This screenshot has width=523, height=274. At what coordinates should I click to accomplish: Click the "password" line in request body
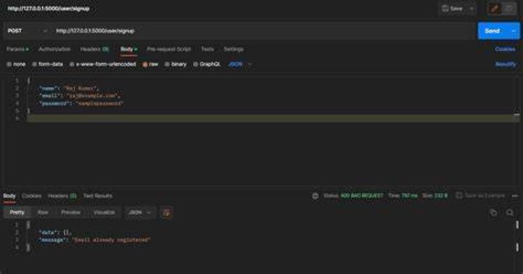[x=81, y=103]
